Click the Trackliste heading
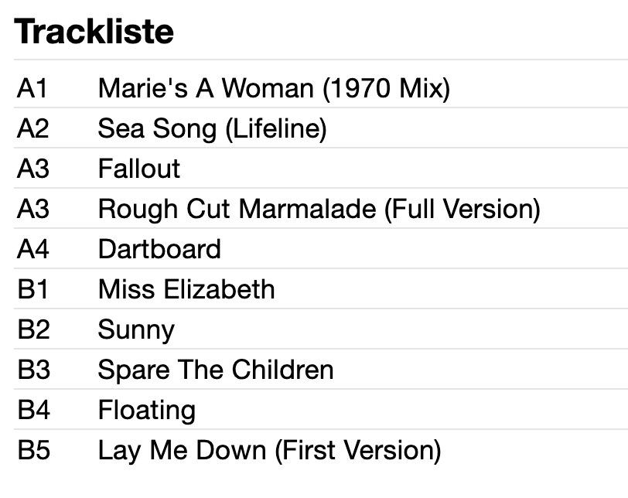The height and width of the screenshot is (498, 628). point(94,32)
